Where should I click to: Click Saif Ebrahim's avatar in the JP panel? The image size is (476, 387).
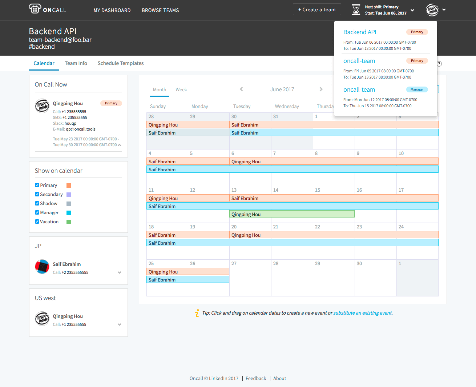[x=42, y=267]
